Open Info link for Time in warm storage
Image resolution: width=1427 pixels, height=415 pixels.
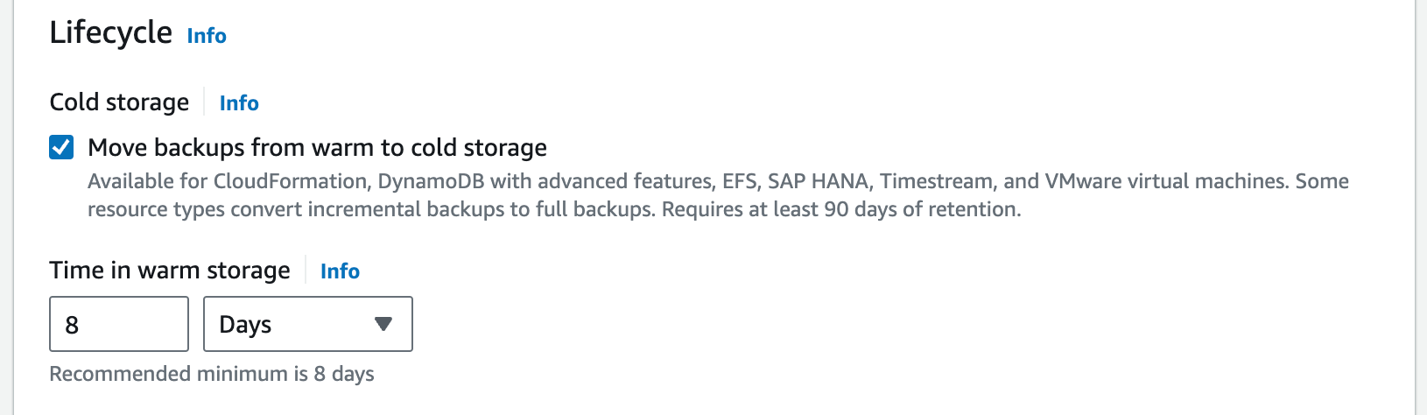click(340, 271)
